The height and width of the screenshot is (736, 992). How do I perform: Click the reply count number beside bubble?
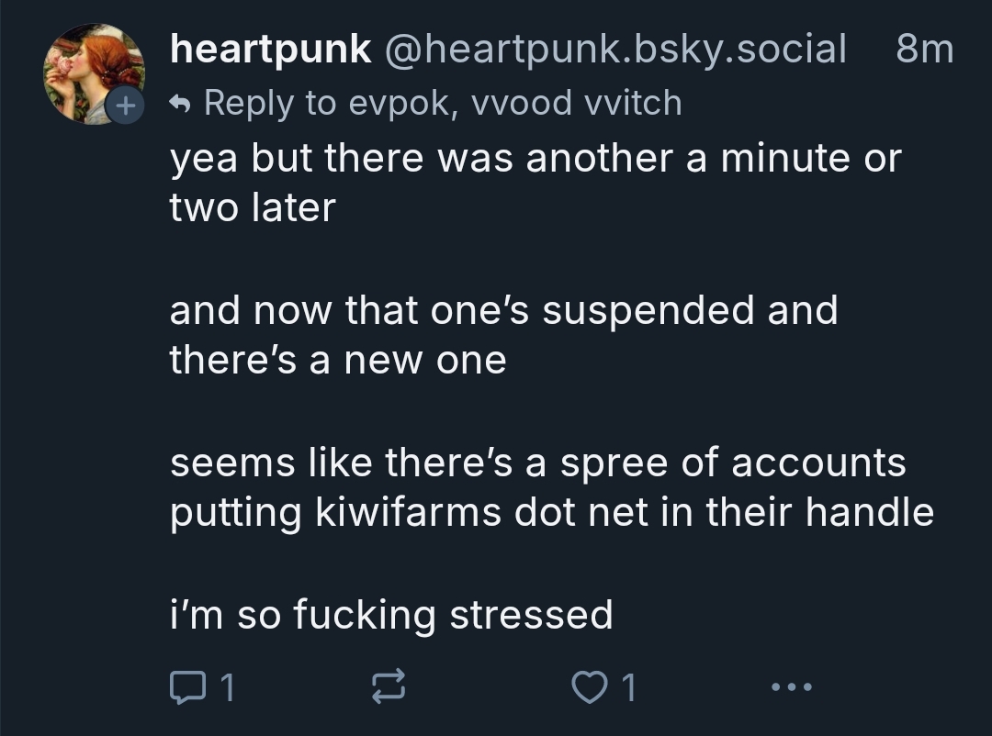tap(226, 686)
